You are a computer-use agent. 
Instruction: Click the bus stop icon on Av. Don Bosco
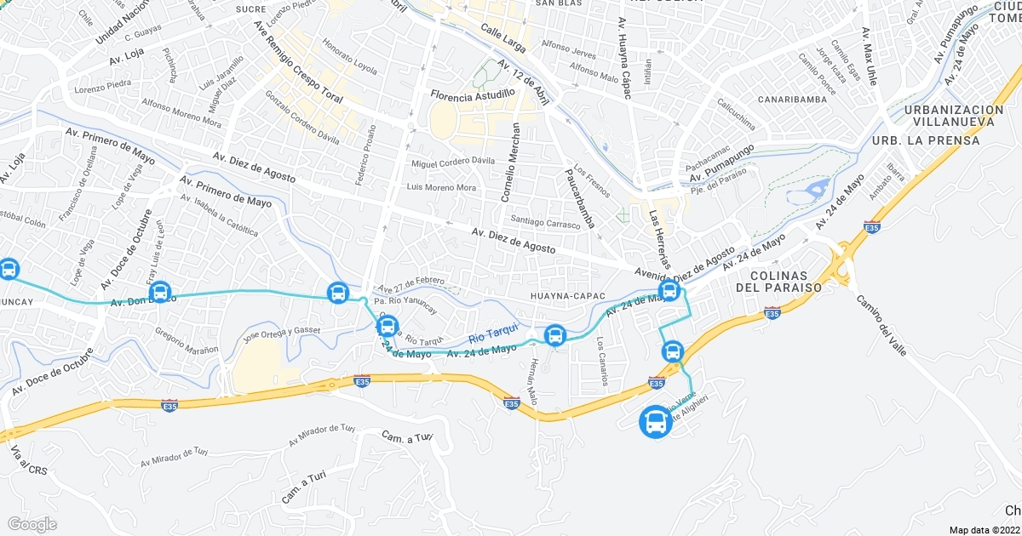click(160, 294)
